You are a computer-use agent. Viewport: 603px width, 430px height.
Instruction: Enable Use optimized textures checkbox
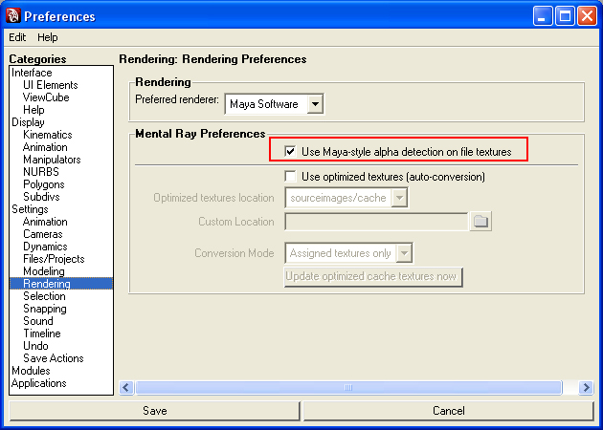coord(291,177)
